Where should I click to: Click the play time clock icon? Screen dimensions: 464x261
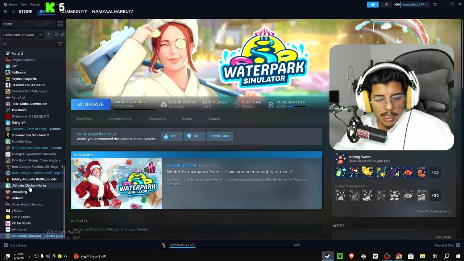pos(236,104)
